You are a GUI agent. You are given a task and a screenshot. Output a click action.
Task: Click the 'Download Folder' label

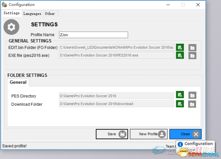(x=27, y=104)
